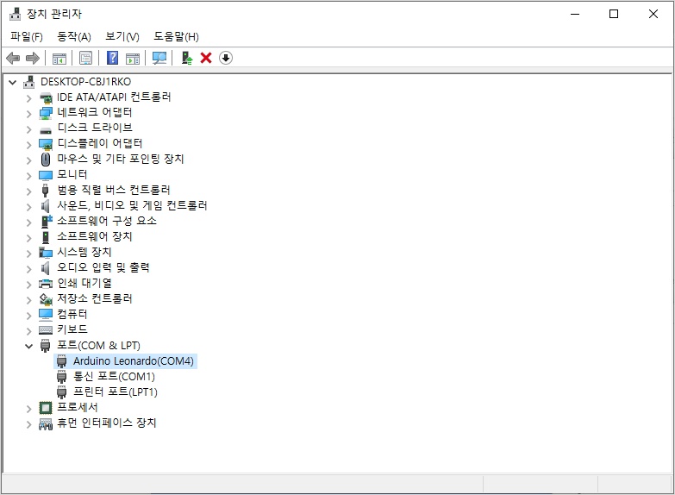Click Update device driver icon
This screenshot has height=495, width=675.
click(x=187, y=58)
